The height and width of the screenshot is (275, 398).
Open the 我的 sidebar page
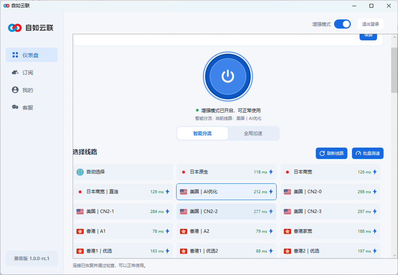(x=32, y=90)
